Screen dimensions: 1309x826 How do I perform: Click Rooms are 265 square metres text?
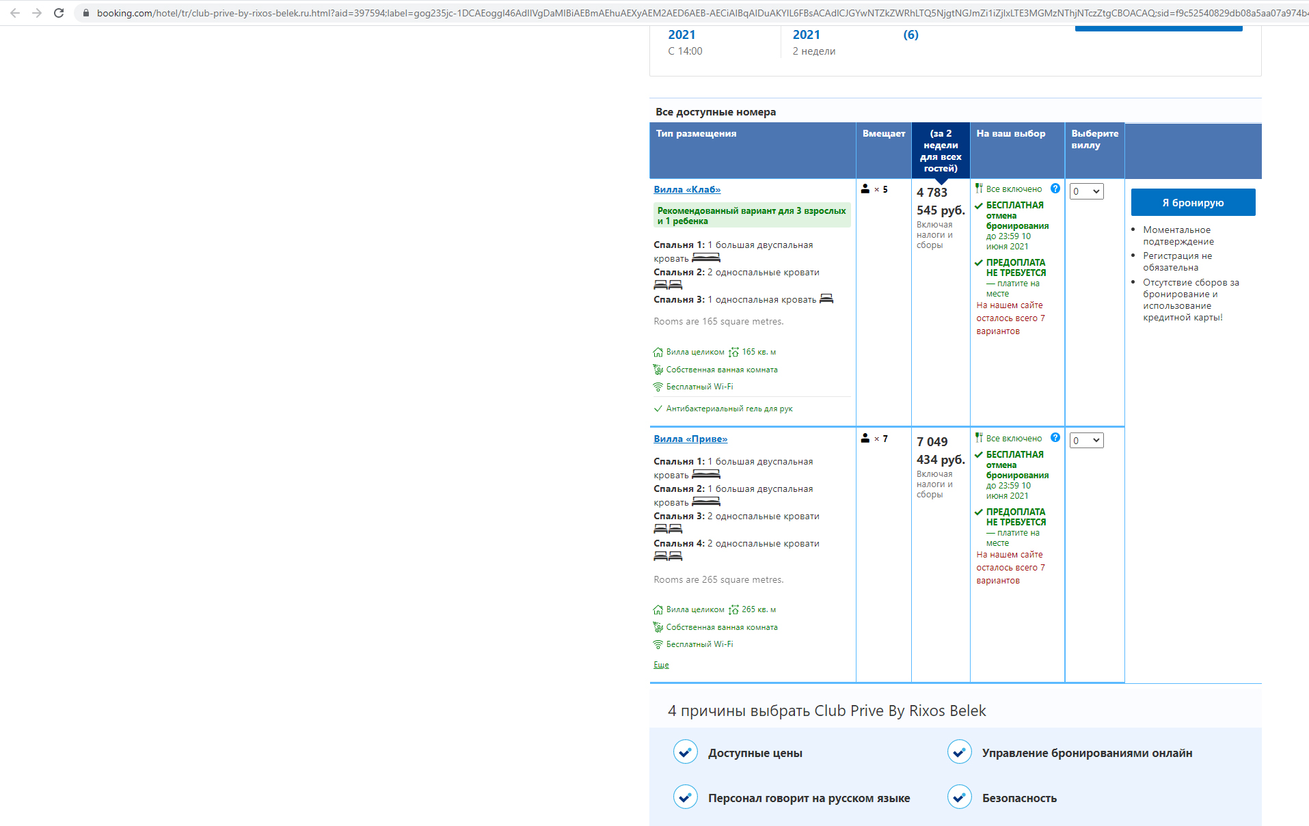tap(718, 580)
